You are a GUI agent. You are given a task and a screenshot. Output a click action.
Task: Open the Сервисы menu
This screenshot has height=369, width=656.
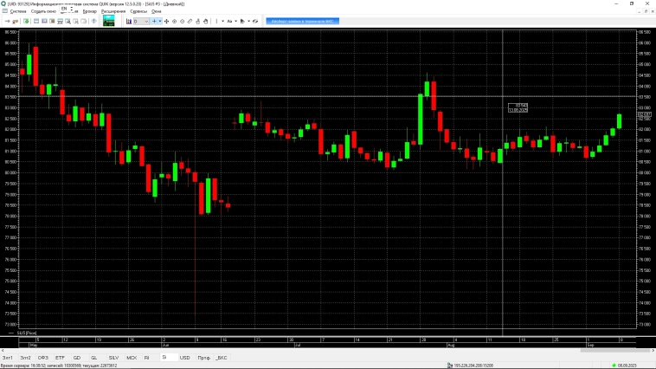(x=138, y=11)
